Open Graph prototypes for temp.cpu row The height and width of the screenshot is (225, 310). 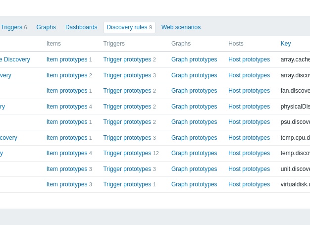(194, 138)
